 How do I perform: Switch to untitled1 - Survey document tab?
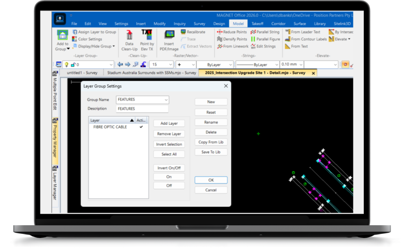(82, 73)
